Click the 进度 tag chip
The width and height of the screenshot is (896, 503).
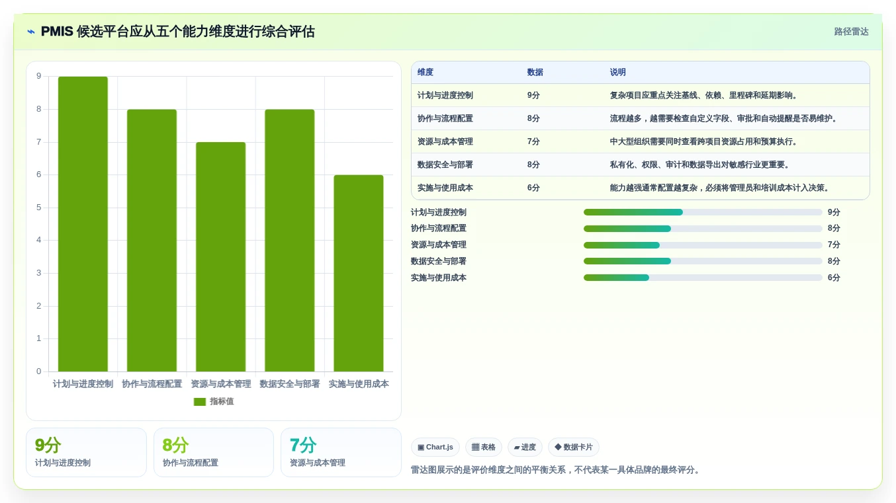(x=525, y=447)
